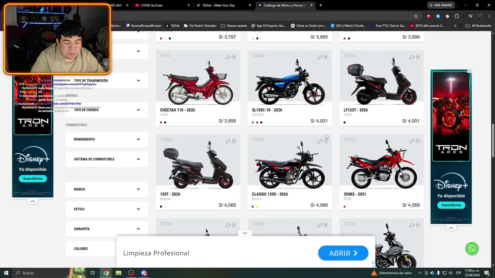Image resolution: width=495 pixels, height=278 pixels.
Task: Expand the Tipo de Transmisión filter
Action: coord(107,81)
